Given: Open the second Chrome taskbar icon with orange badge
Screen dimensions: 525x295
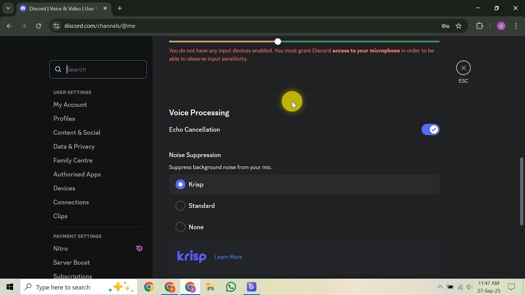Looking at the screenshot, I should tap(169, 287).
